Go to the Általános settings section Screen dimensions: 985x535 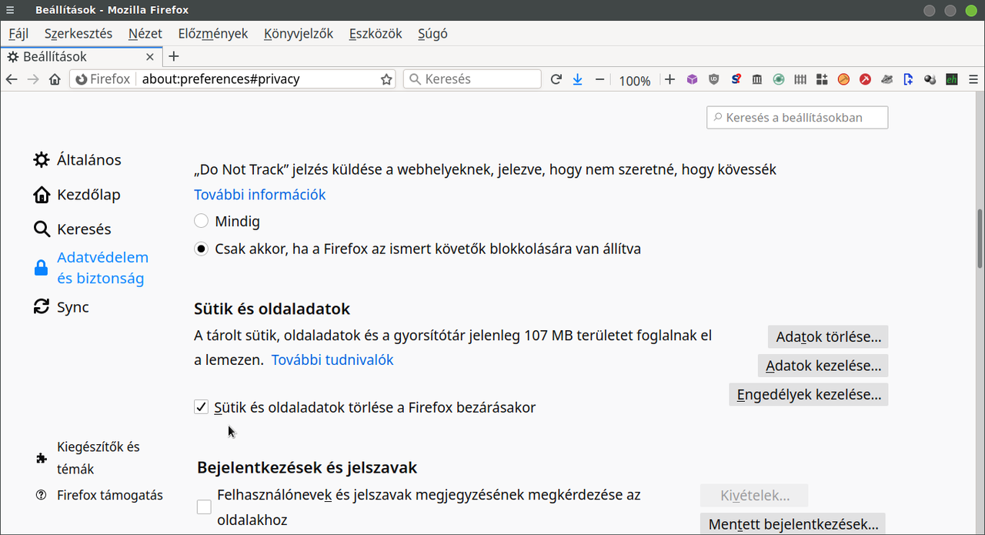pos(77,160)
